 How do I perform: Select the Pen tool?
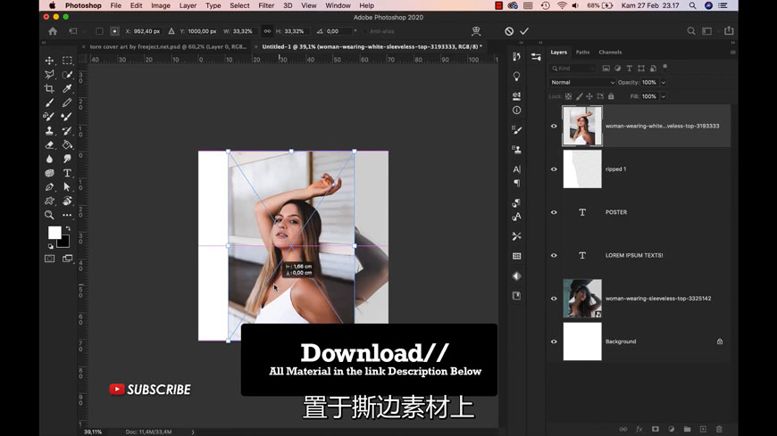pyautogui.click(x=49, y=187)
